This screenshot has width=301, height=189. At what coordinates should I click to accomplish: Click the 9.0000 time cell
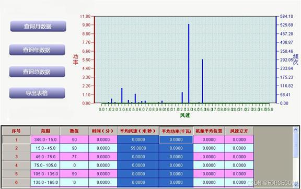pyautogui.click(x=103, y=174)
